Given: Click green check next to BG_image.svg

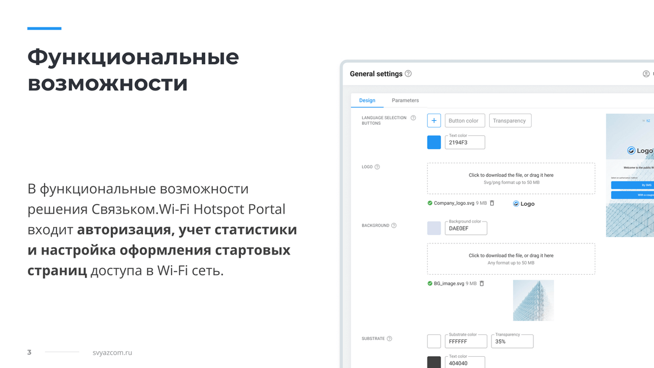Looking at the screenshot, I should coord(430,284).
